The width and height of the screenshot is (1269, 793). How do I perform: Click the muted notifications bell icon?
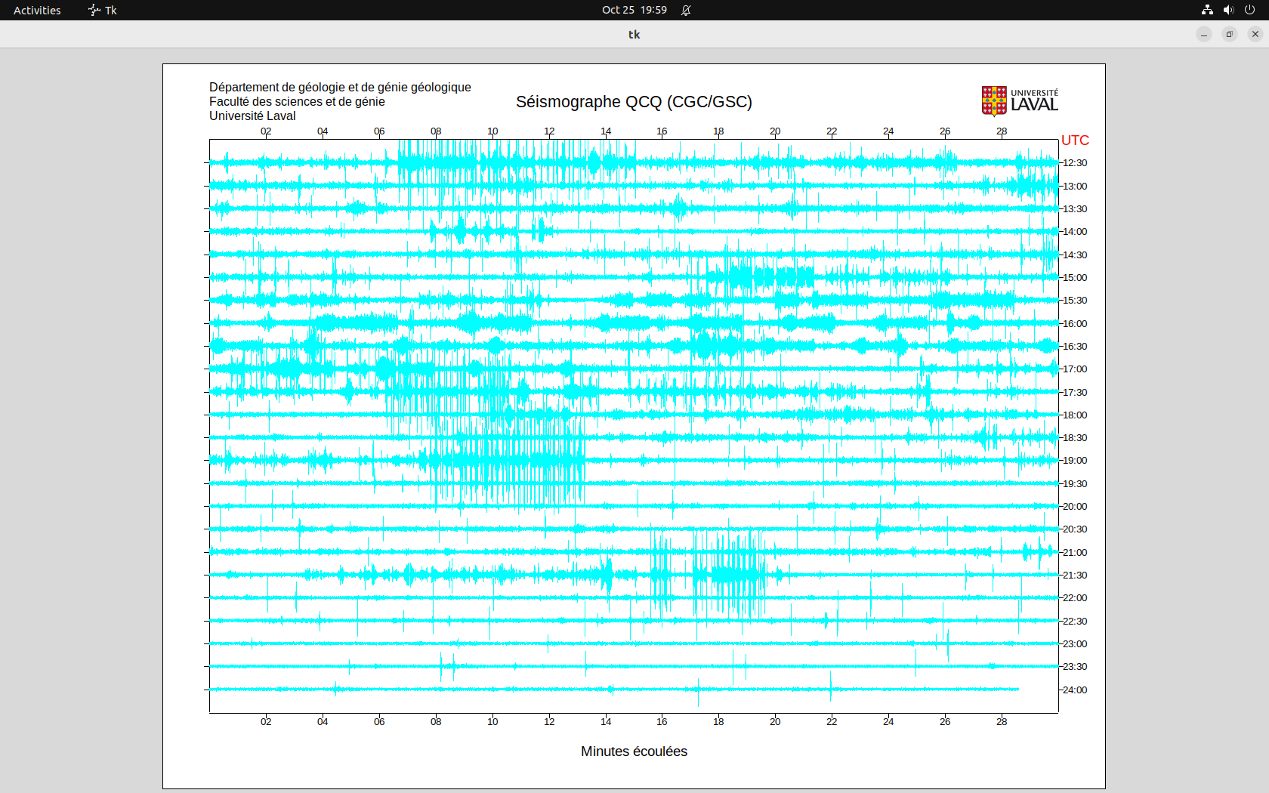coord(686,10)
